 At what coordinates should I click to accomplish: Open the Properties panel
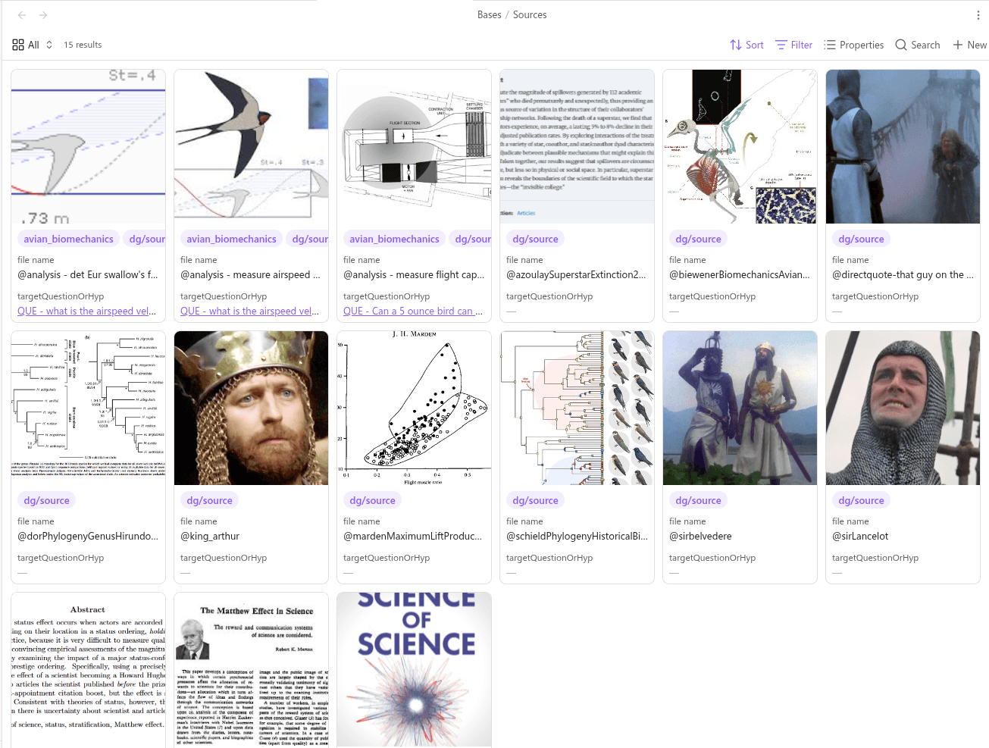853,45
